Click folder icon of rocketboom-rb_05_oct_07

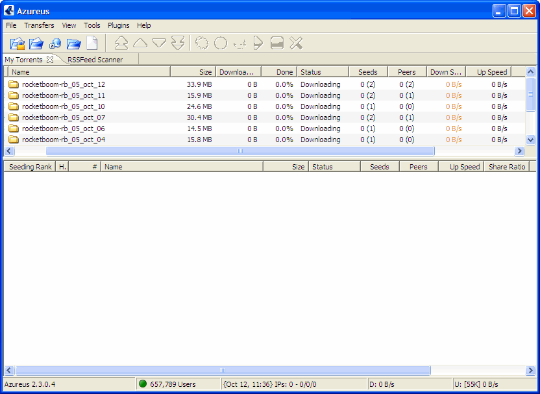click(14, 117)
